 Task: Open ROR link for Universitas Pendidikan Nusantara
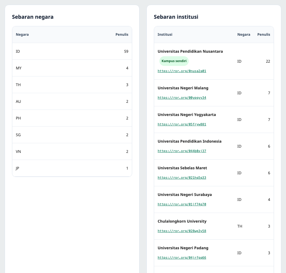(x=182, y=71)
